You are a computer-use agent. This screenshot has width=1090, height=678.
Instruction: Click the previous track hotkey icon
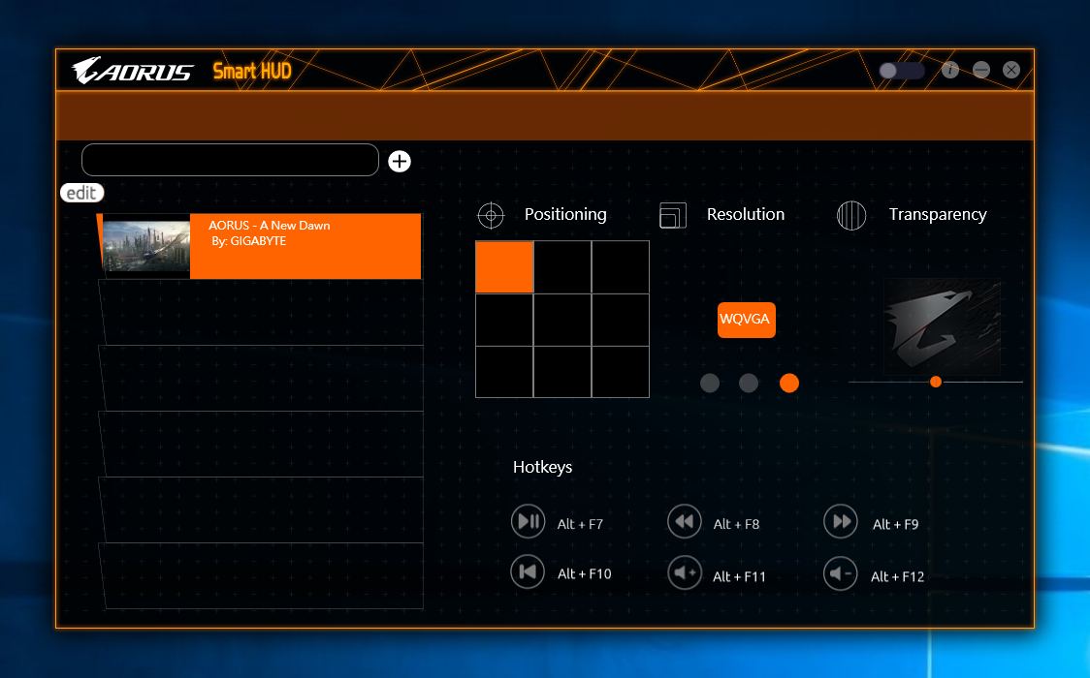point(528,572)
